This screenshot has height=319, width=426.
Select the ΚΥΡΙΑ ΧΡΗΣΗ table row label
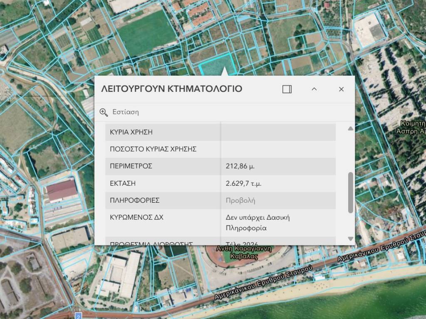tap(131, 132)
